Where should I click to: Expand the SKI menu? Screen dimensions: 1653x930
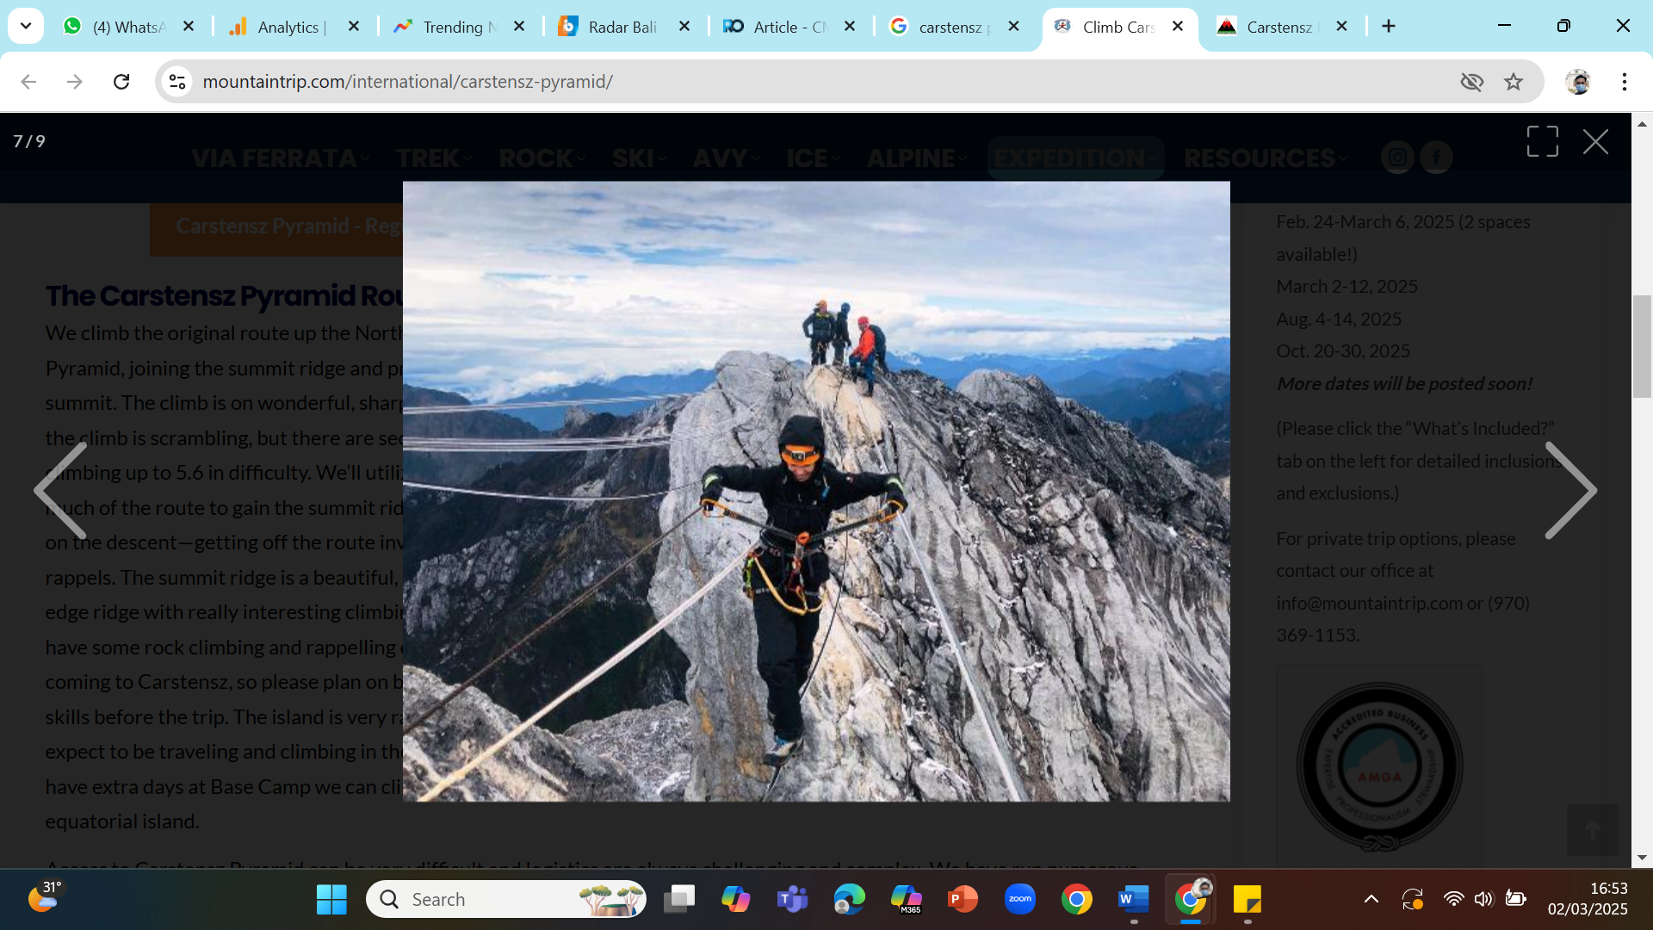[x=640, y=158]
